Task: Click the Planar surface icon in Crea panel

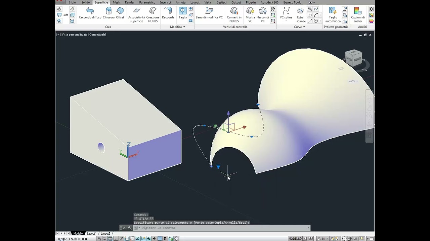Action: [x=72, y=9]
